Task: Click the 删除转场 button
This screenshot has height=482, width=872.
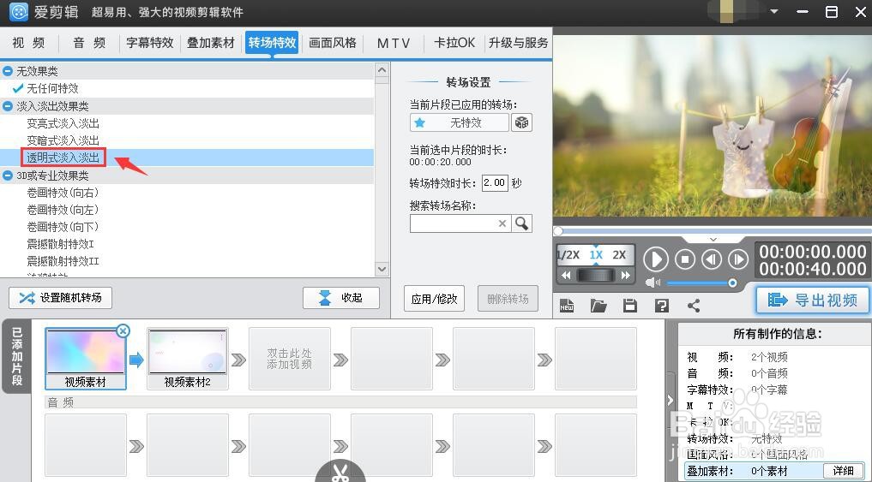Action: [x=508, y=299]
